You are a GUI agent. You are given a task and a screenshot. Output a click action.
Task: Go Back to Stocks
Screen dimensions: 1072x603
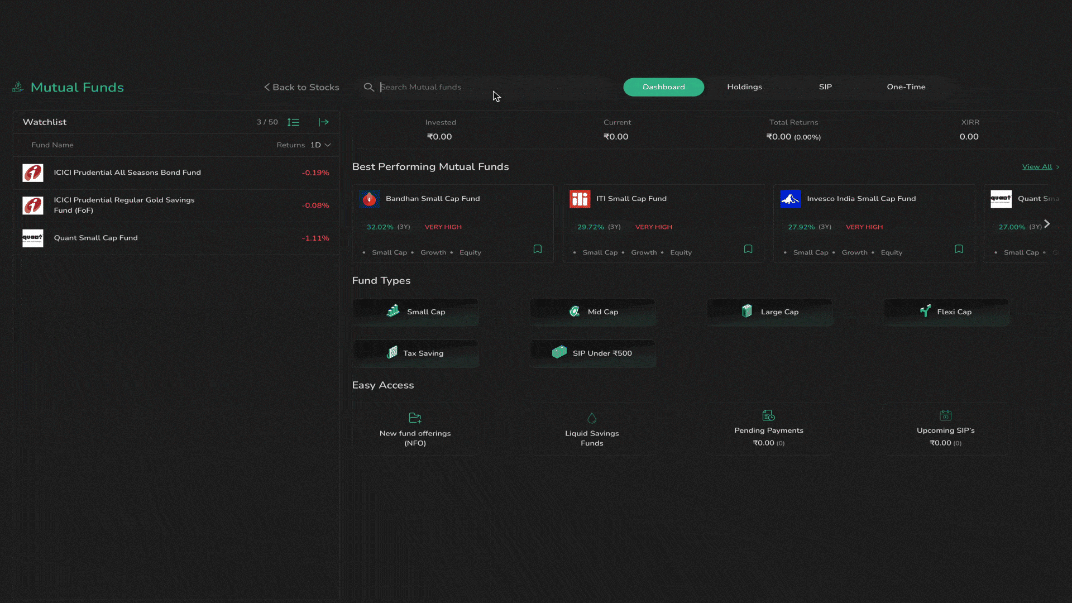tap(301, 87)
